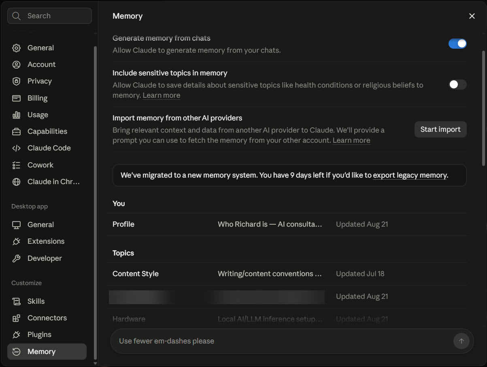Click the Search settings input field
487x367 pixels.
pos(49,16)
